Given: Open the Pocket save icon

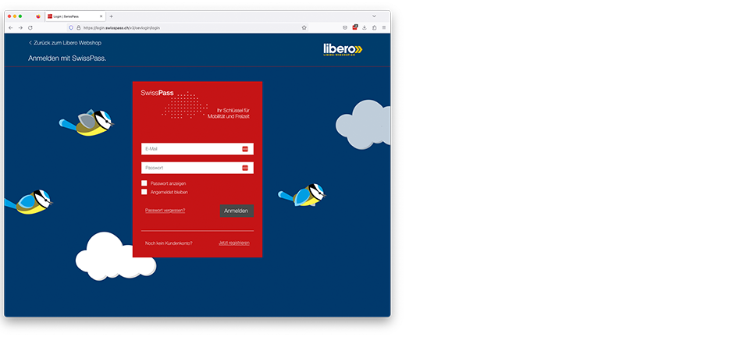Looking at the screenshot, I should (345, 28).
